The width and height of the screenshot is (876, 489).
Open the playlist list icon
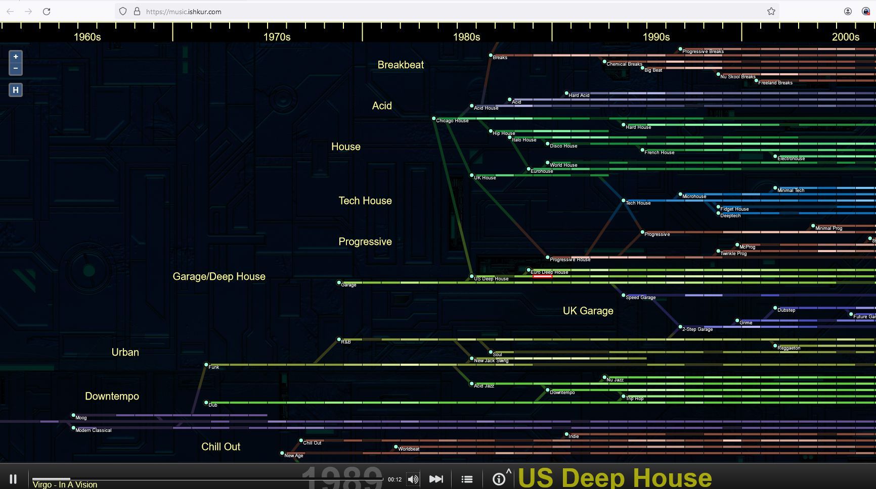467,479
